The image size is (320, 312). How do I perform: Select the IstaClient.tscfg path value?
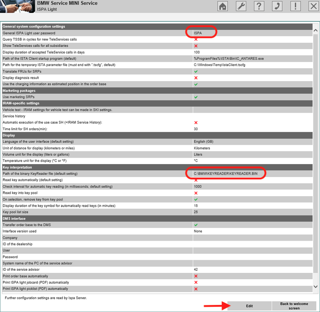point(219,65)
